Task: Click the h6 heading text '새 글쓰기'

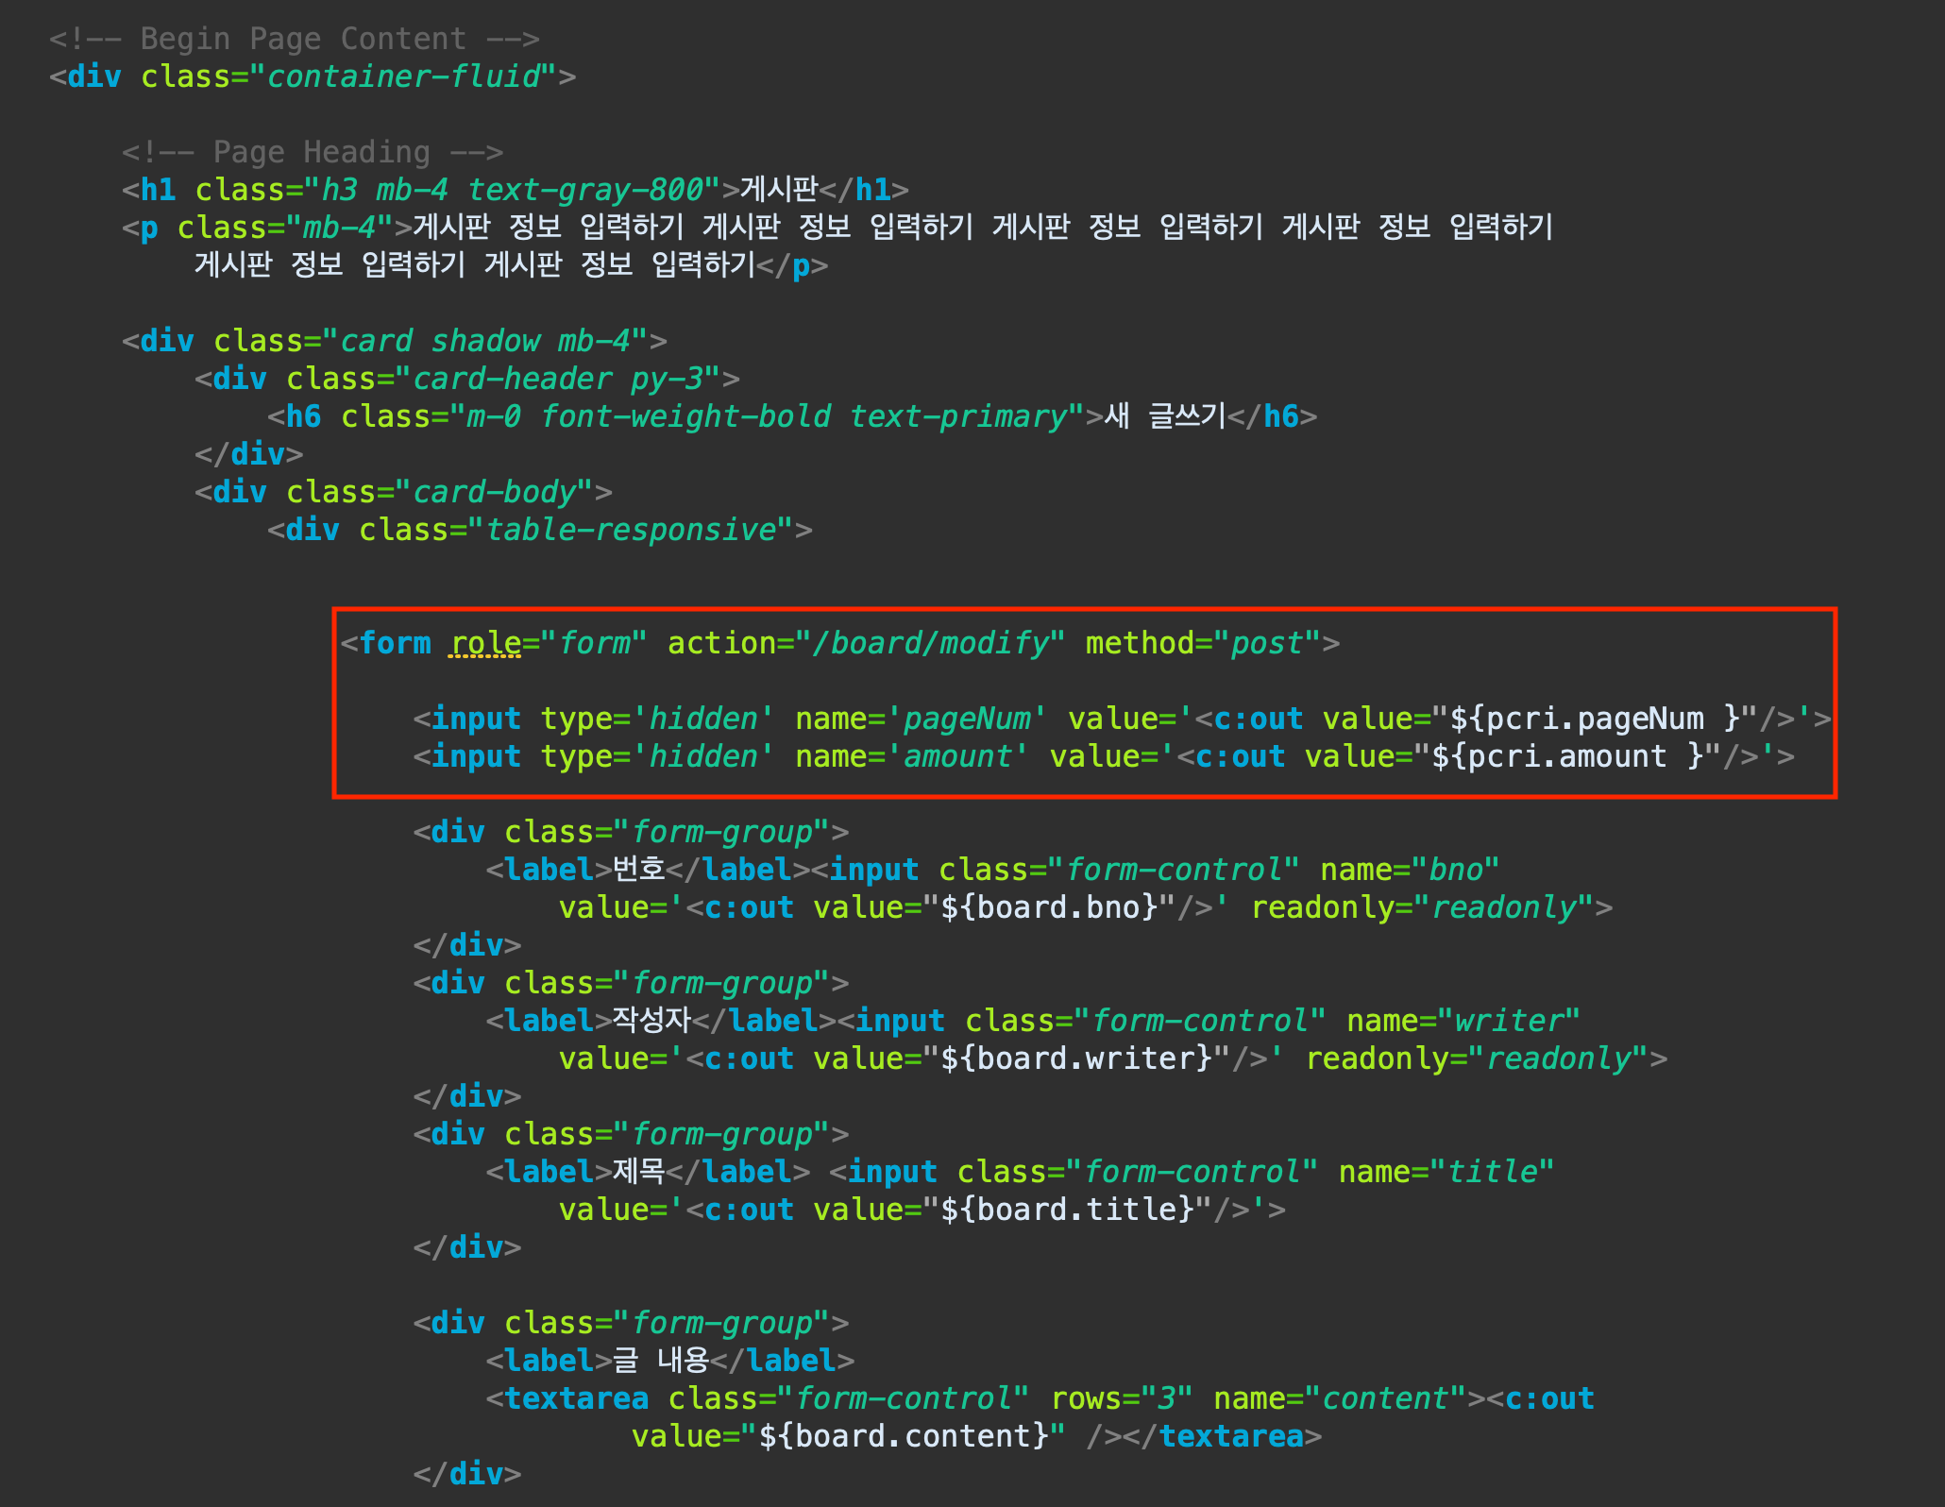Action: [x=1165, y=416]
